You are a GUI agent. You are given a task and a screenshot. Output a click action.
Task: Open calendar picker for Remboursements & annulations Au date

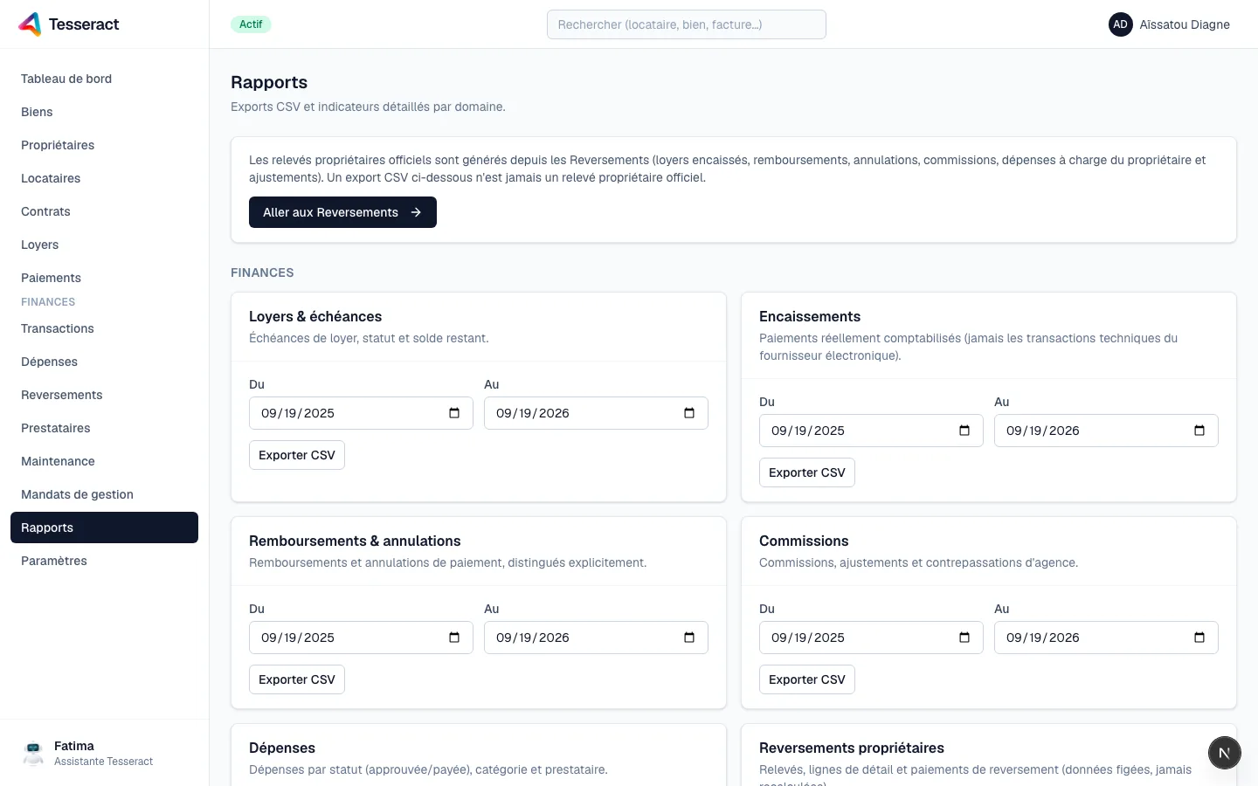[689, 638]
